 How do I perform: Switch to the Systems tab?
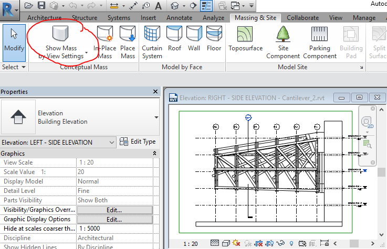tap(119, 18)
